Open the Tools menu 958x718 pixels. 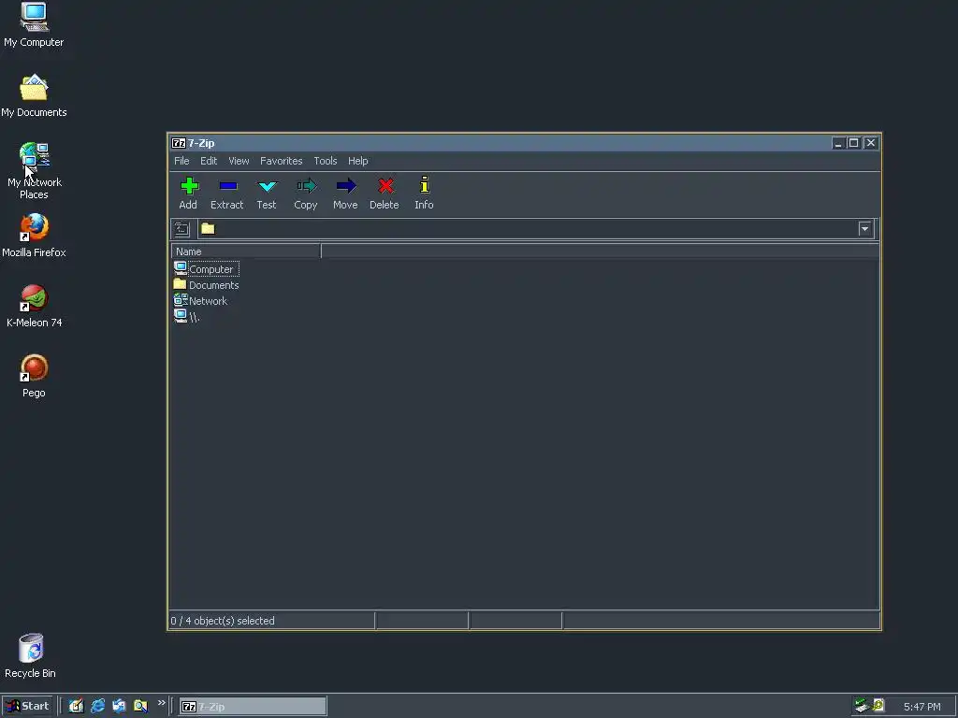point(325,161)
